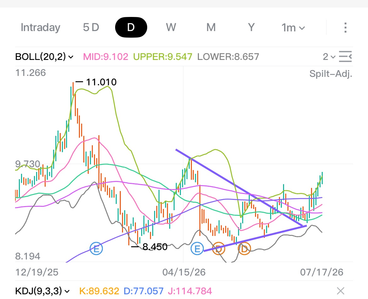This screenshot has width=368, height=299.
Task: Tap the second orange D dividend marker
Action: click(244, 249)
